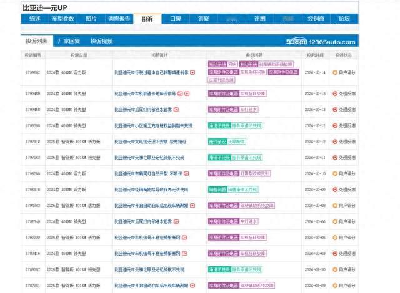Click 用户评分 status icon in 10-14 row

(x=335, y=72)
